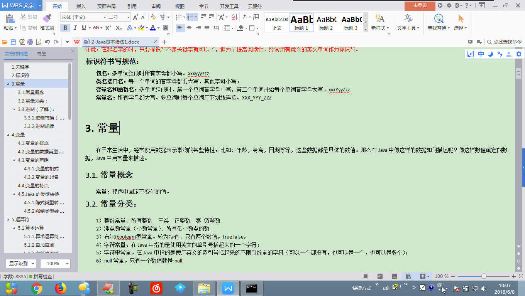Open the 100% zoom dropdown in outline pane
This screenshot has height=296, width=525.
56,263
